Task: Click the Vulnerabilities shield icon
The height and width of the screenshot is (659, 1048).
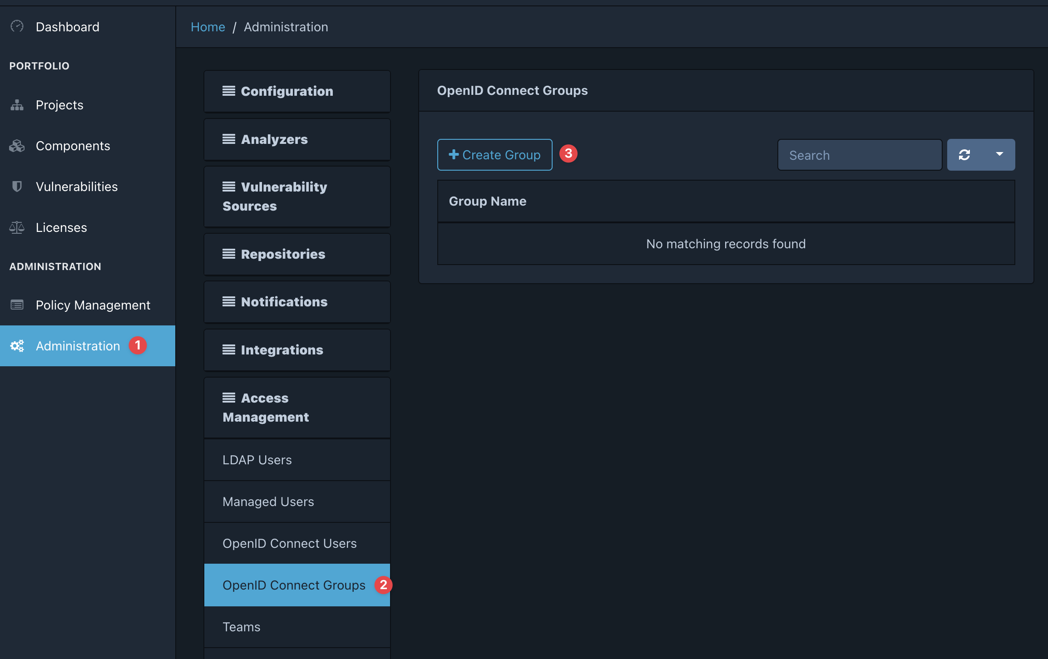Action: (17, 187)
